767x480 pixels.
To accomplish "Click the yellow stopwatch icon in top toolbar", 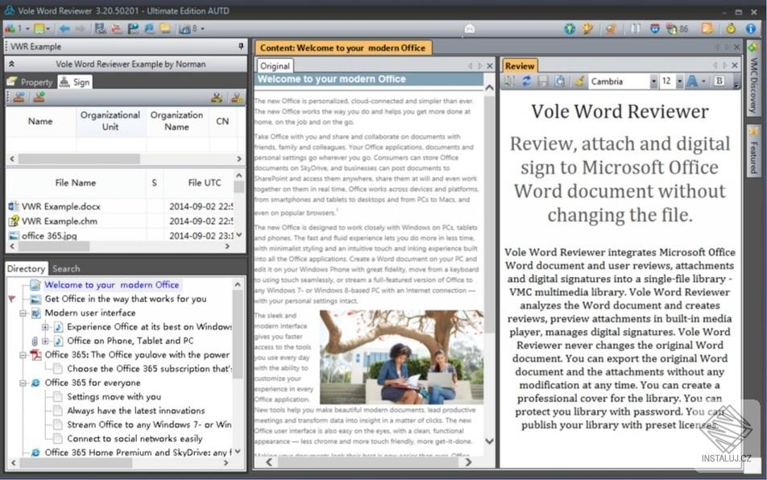I will click(731, 28).
